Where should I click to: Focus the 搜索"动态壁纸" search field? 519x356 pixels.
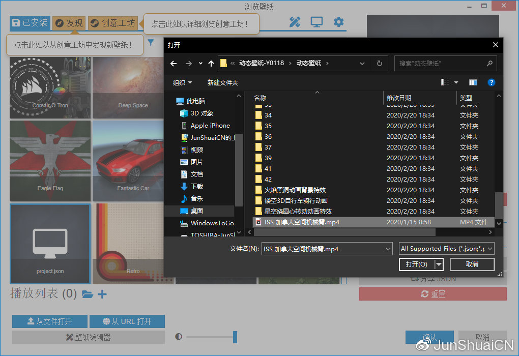pyautogui.click(x=445, y=63)
